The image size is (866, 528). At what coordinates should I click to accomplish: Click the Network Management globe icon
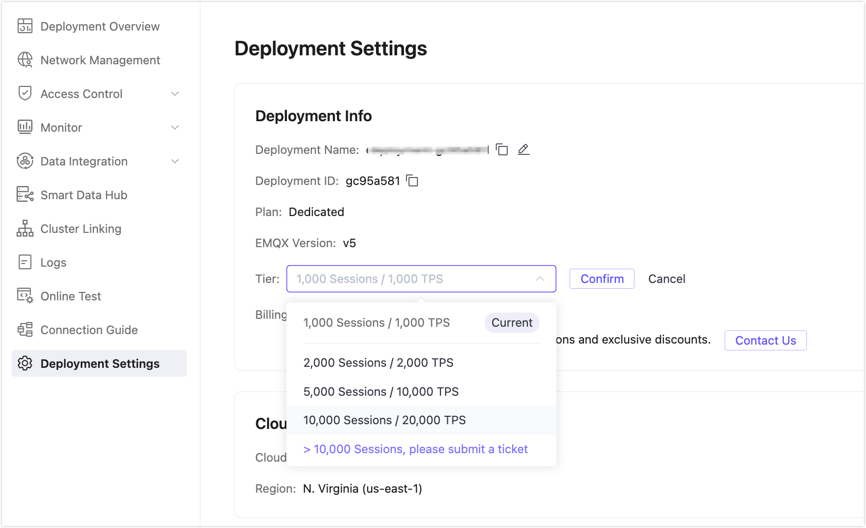tap(25, 60)
